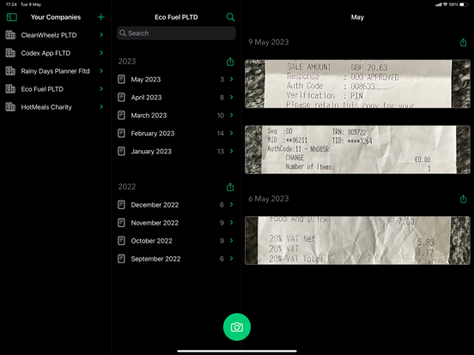Click document icon next to January 2023
This screenshot has width=474, height=355.
[x=121, y=151]
